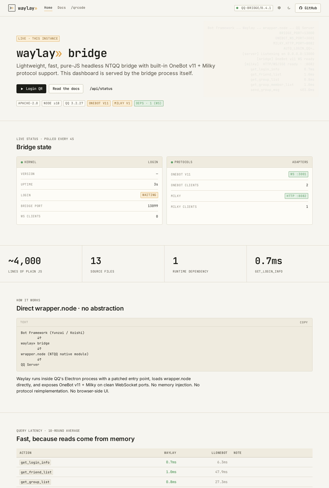The height and width of the screenshot is (488, 329).
Task: Open the /qrcode nav link
Action: pos(78,8)
